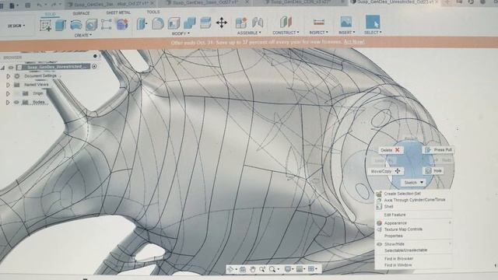Activate the Move/Copy arrows icon in toolbar
Image resolution: width=498 pixels, height=280 pixels.
coord(221,23)
